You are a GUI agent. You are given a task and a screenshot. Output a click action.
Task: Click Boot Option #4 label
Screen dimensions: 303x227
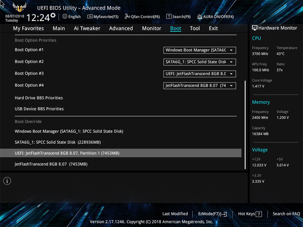click(29, 85)
